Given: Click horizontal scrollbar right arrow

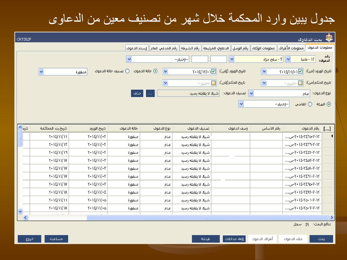Looking at the screenshot, I should click(331, 218).
